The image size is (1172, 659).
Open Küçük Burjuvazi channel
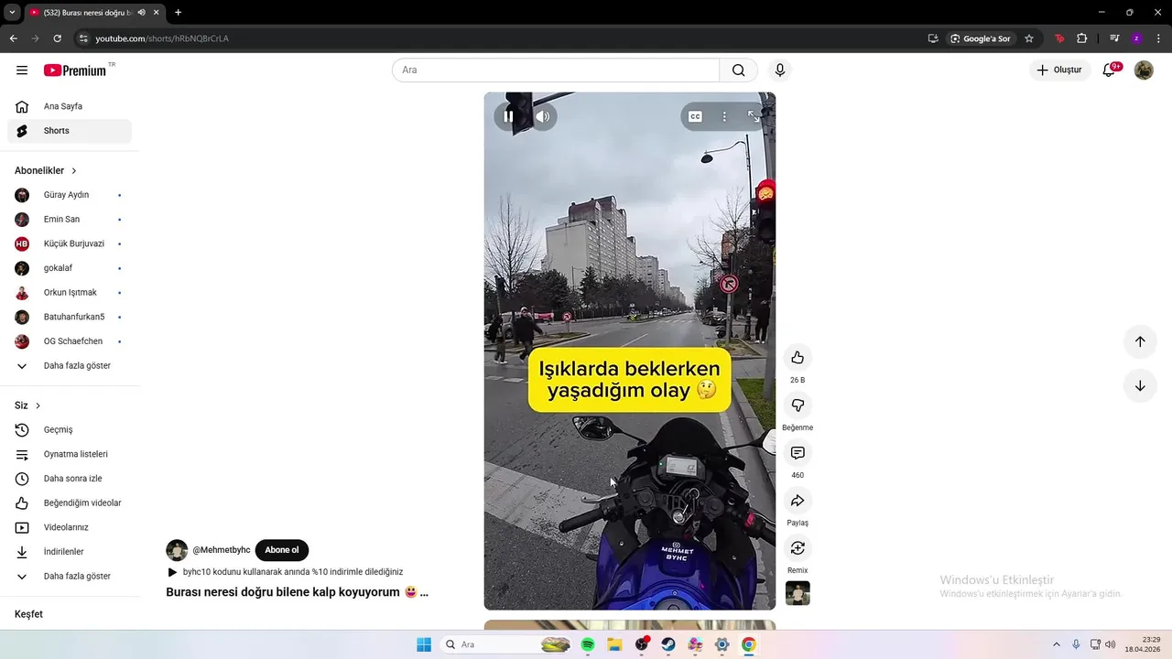coord(70,243)
